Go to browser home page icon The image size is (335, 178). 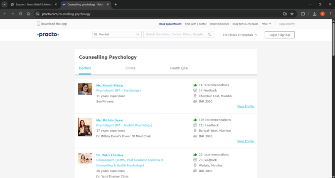coord(28,14)
